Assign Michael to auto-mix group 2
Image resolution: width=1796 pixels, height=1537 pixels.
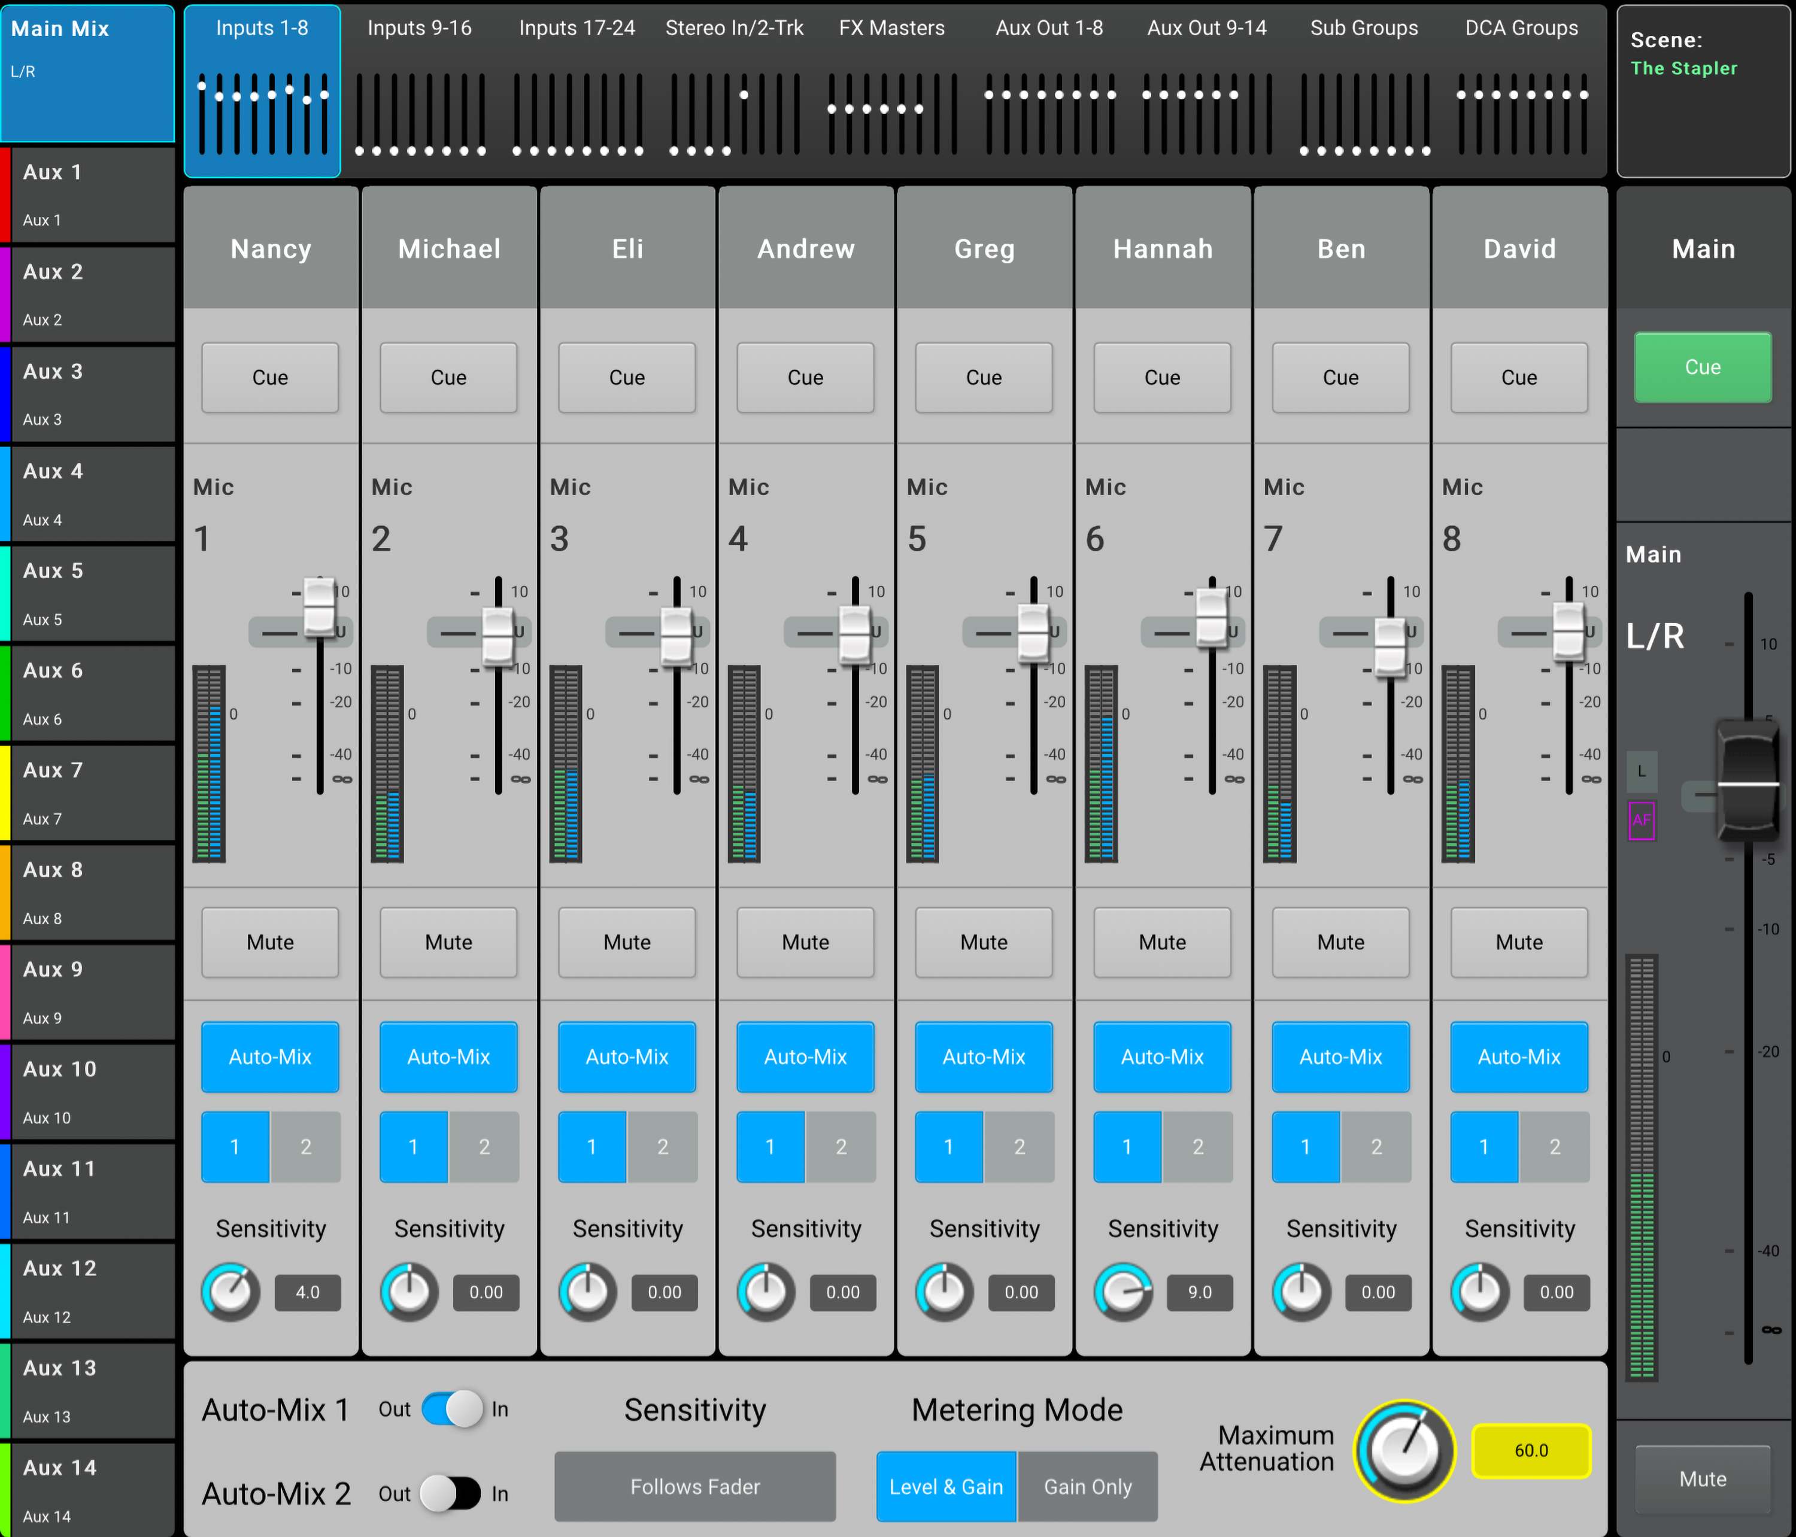(484, 1147)
